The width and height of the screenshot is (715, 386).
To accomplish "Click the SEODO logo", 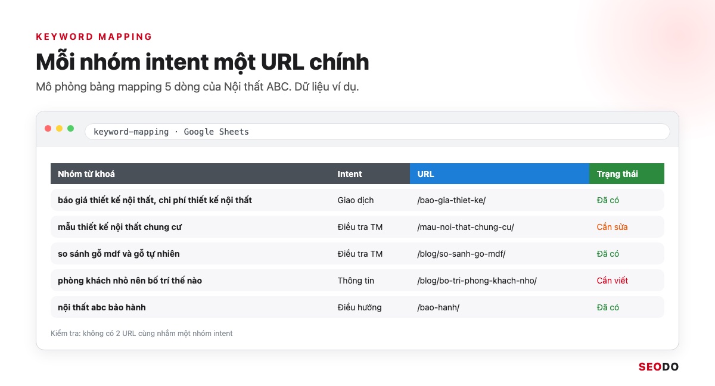I will point(658,367).
